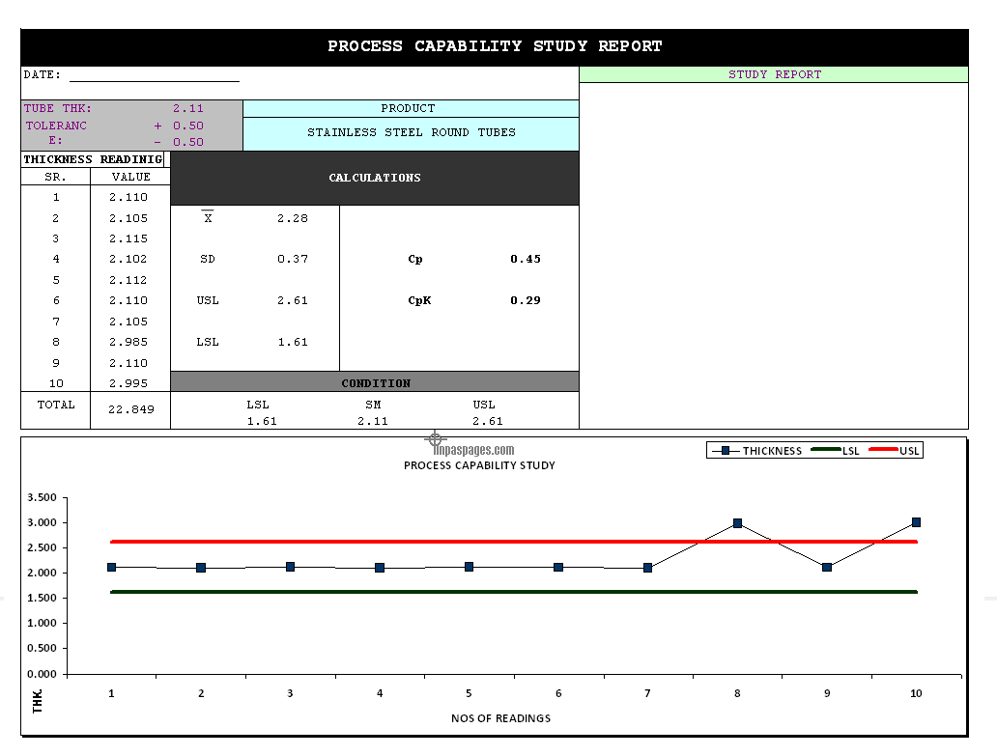Select reading 9 value 2.110
997x756 pixels.
point(128,363)
